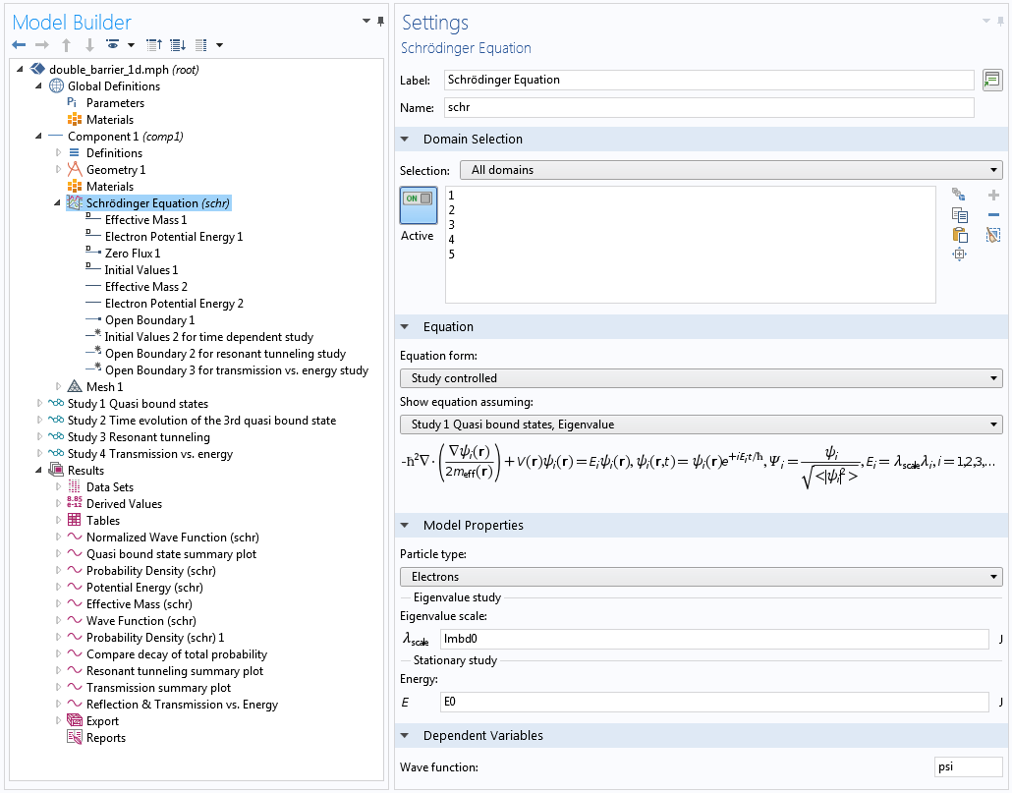
Task: Expand the Mesh 1 tree node
Action: (59, 387)
